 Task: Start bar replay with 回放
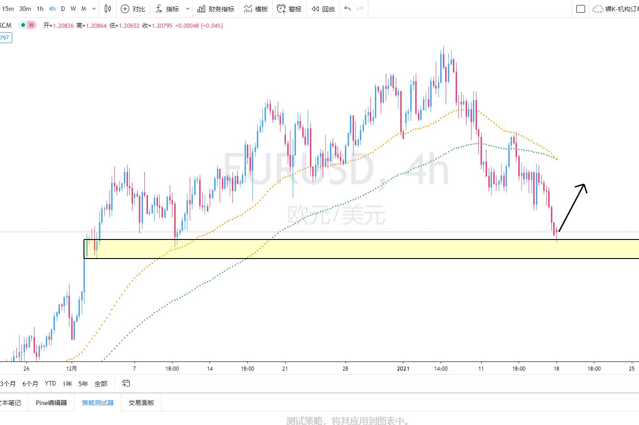click(323, 9)
